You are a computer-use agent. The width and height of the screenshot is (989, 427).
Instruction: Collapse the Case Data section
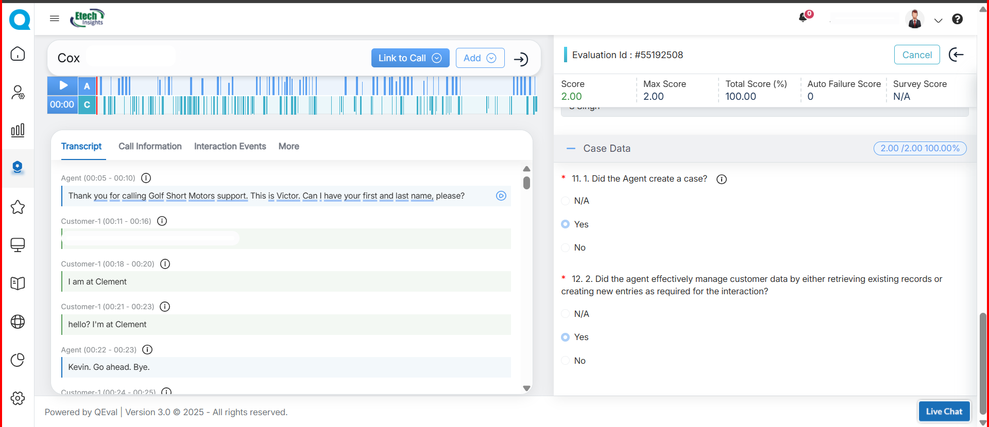coord(571,149)
